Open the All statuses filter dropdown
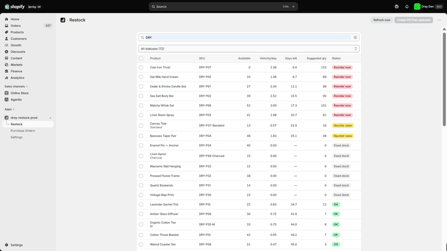This screenshot has width=447, height=251. point(248,48)
